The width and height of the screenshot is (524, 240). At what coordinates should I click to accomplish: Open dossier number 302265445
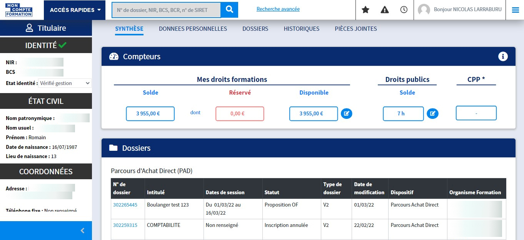click(125, 205)
